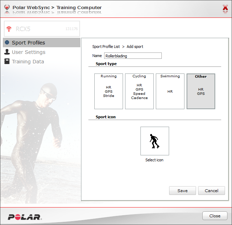Open the Training Data section
The image size is (232, 225).
click(28, 62)
